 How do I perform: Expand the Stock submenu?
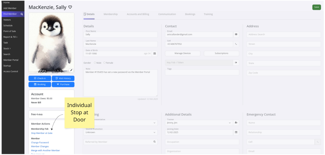[7, 48]
